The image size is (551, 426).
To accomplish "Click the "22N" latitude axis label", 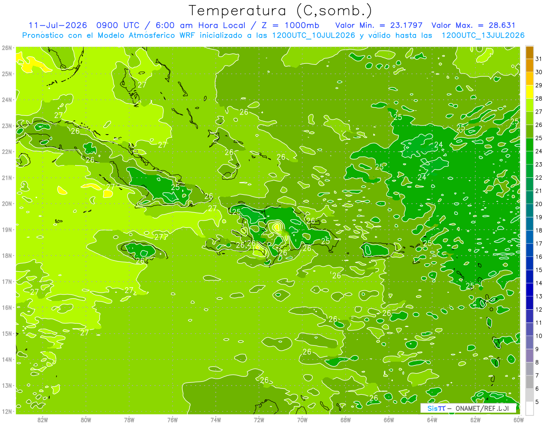I will [x=7, y=152].
